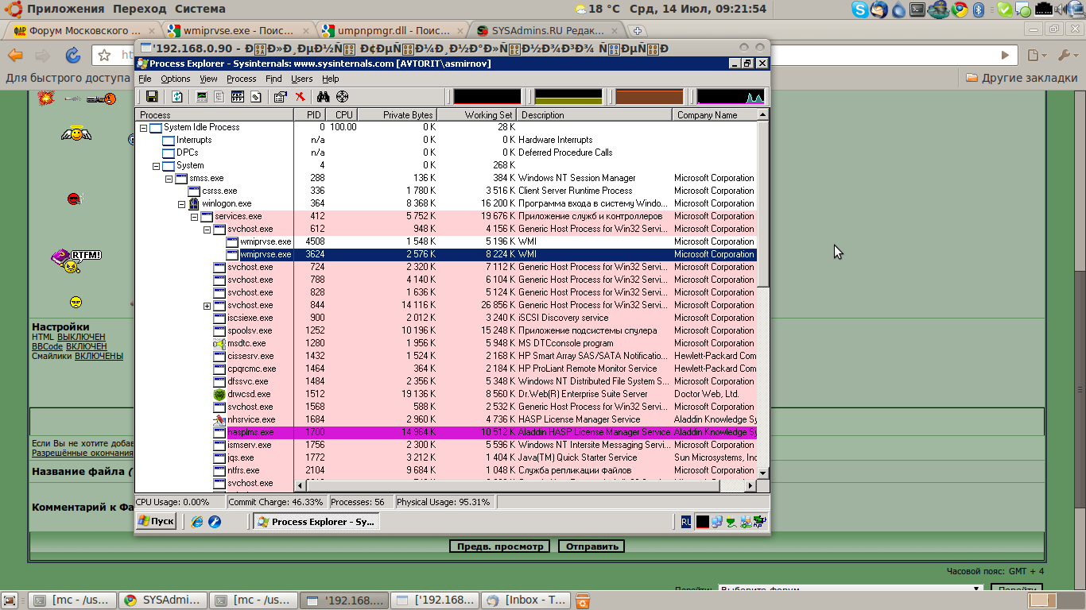The image size is (1086, 610).
Task: Open the File menu in Process Explorer
Action: click(145, 79)
